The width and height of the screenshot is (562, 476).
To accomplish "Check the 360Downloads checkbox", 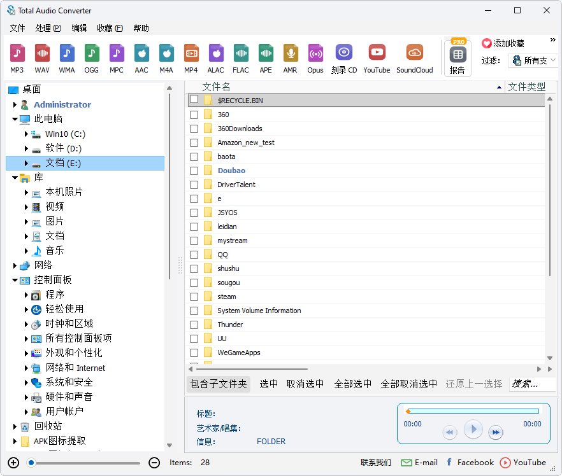I will point(194,129).
